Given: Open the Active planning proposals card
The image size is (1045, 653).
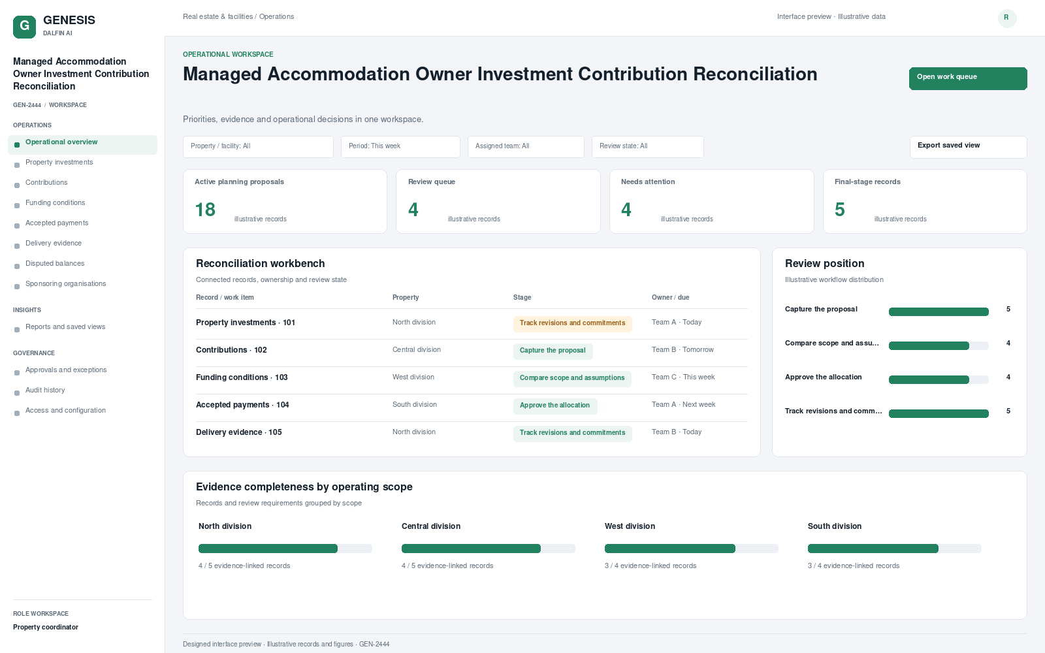Looking at the screenshot, I should pyautogui.click(x=285, y=201).
